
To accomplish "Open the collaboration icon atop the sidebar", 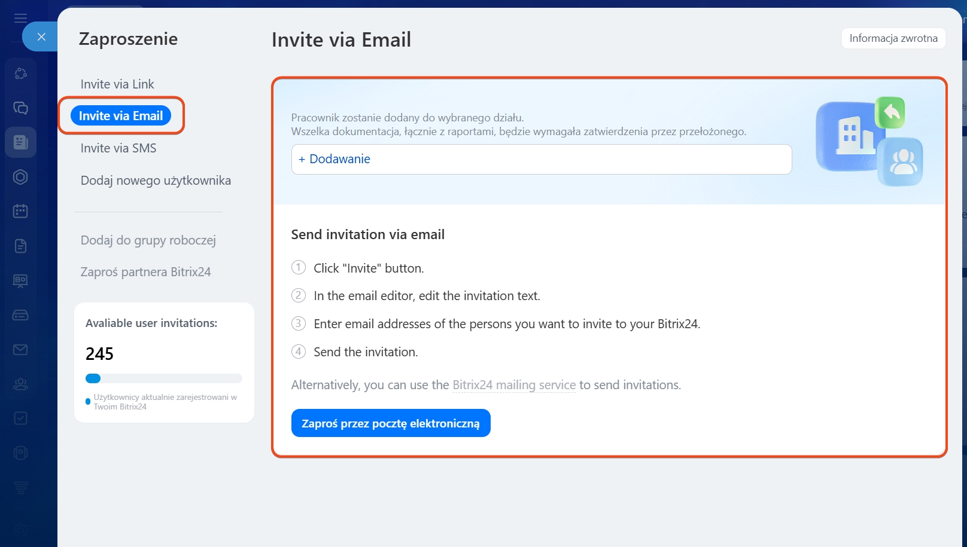I will tap(20, 74).
